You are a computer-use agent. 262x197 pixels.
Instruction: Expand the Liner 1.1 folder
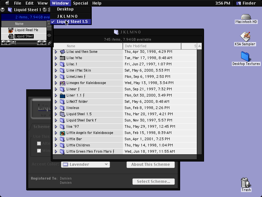pos(56,95)
